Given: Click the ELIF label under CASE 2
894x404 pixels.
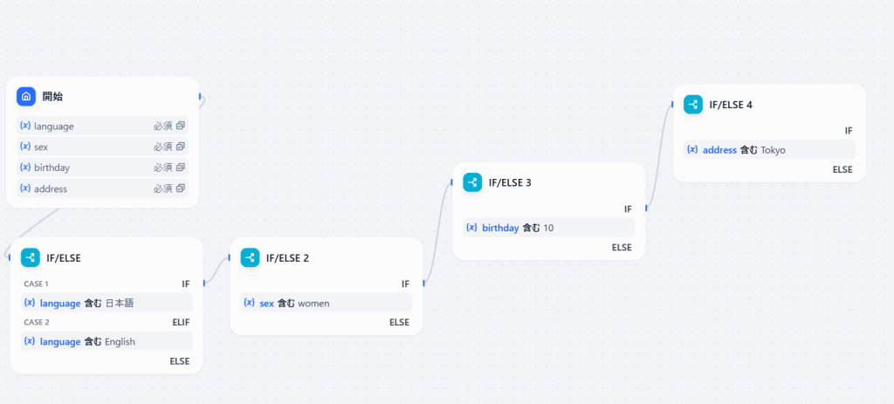Looking at the screenshot, I should [181, 322].
